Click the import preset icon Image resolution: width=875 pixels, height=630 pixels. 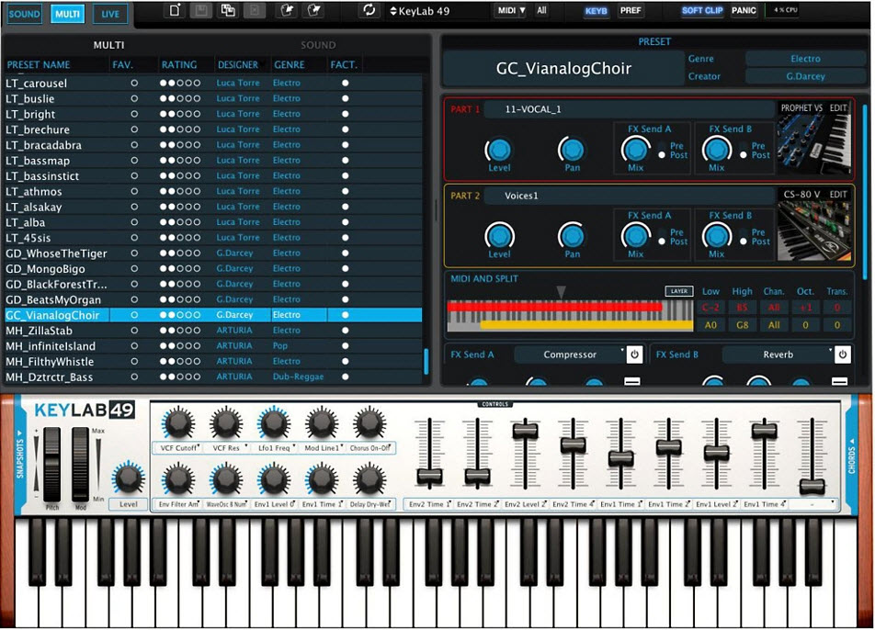[287, 10]
